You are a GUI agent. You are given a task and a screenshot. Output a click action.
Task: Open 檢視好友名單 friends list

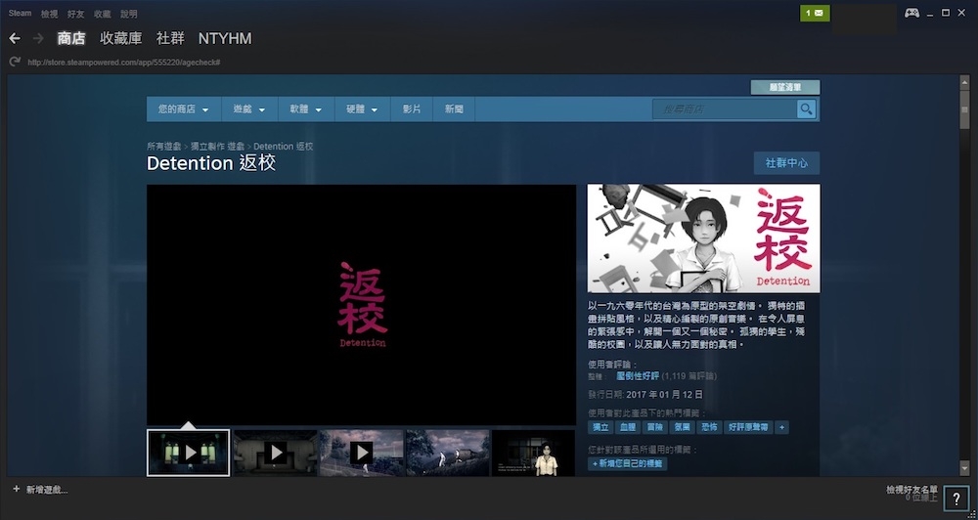[911, 490]
